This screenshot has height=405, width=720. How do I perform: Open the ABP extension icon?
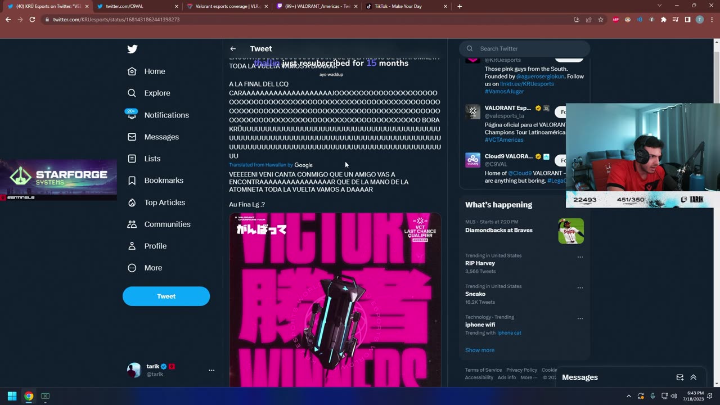pyautogui.click(x=615, y=19)
